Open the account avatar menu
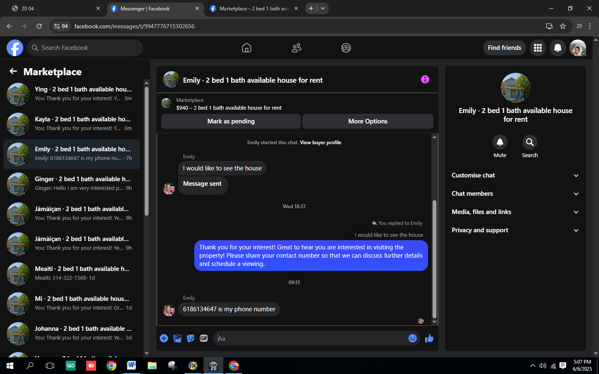This screenshot has width=599, height=374. tap(578, 48)
